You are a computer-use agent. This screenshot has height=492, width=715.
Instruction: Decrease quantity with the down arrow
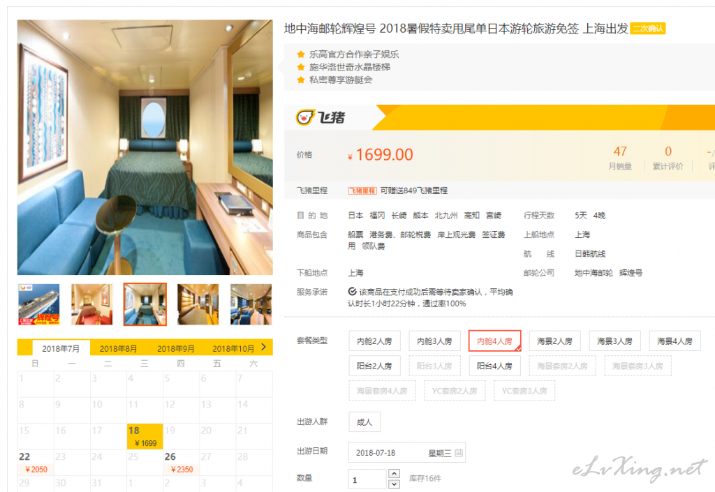click(x=394, y=484)
